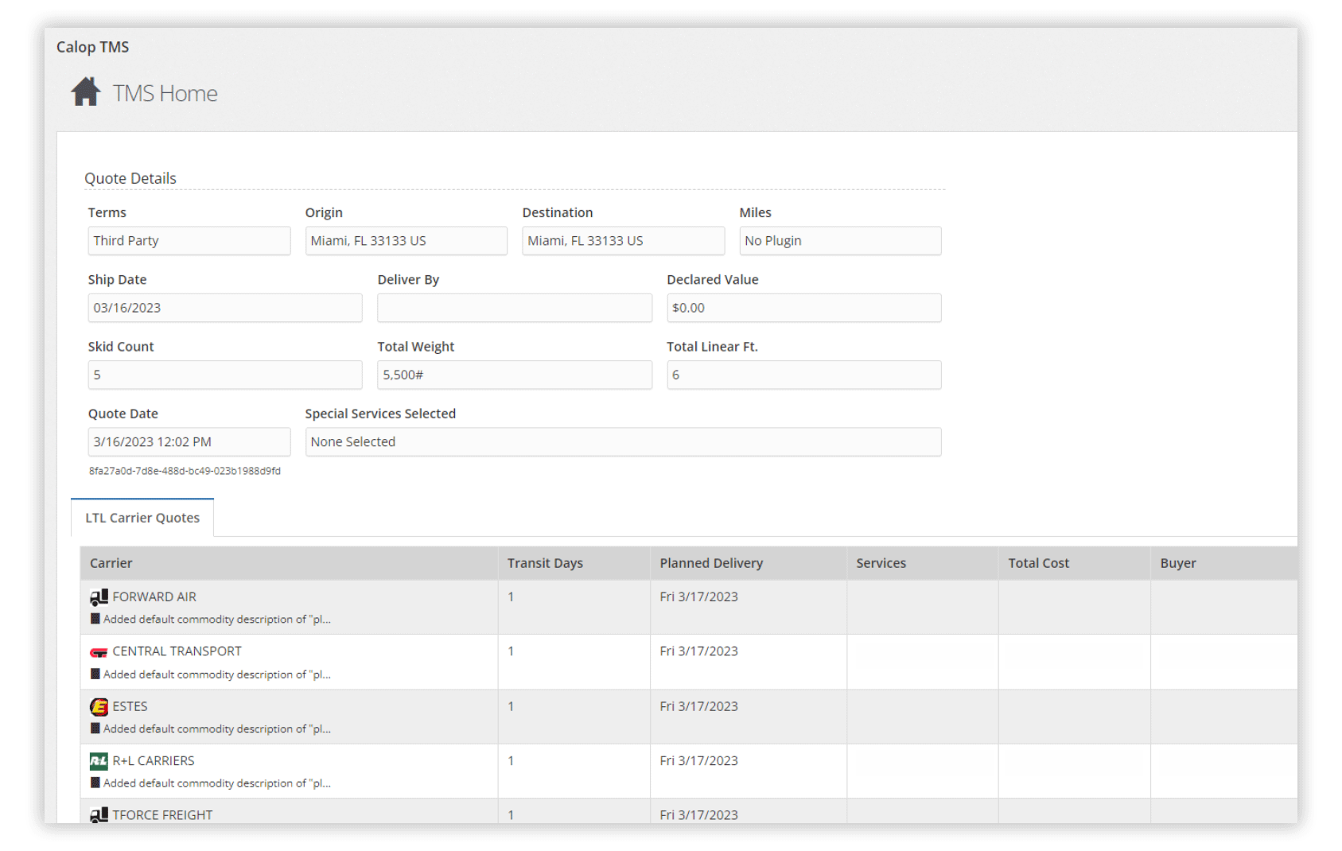This screenshot has width=1342, height=851.
Task: Select the Total Weight field
Action: point(514,375)
